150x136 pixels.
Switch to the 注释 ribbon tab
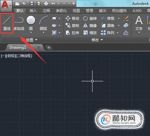point(46,11)
